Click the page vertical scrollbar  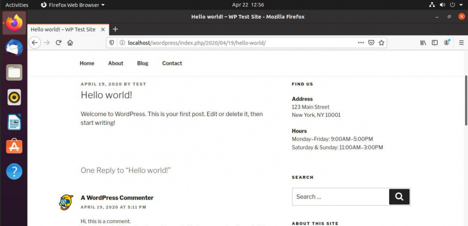coord(466,100)
